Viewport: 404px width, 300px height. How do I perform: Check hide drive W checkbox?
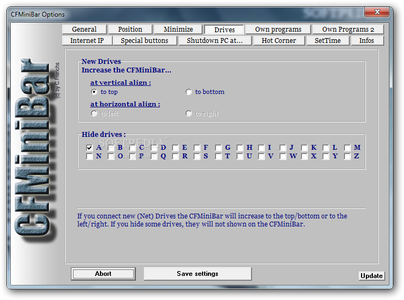[283, 156]
